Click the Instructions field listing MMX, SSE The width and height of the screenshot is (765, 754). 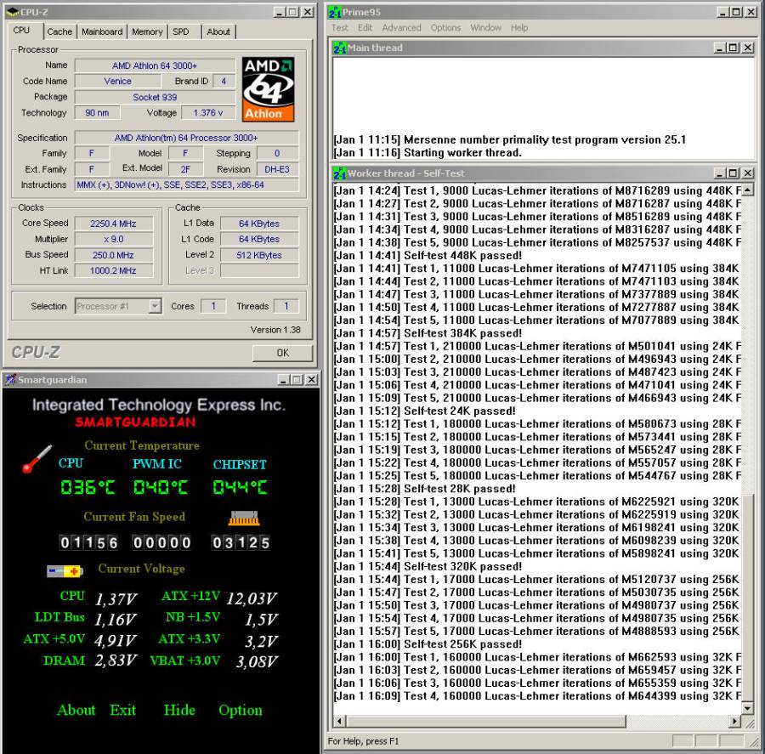[187, 185]
